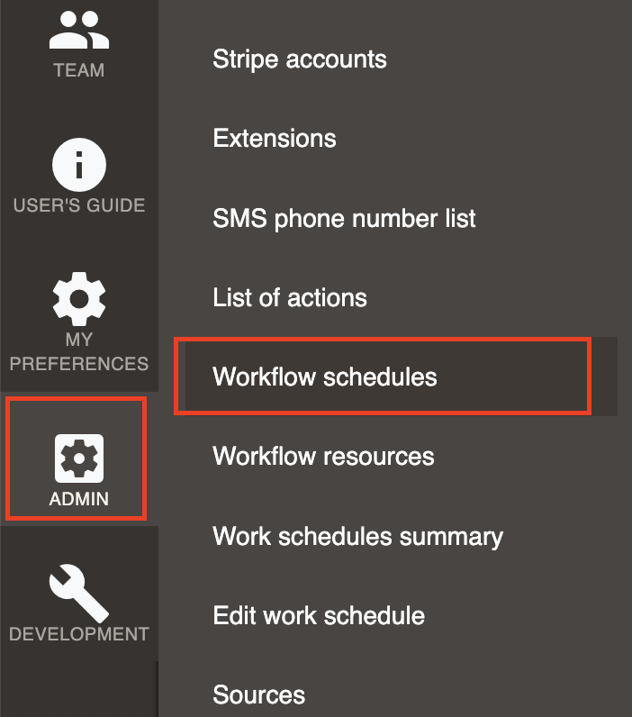Select List of actions

pyautogui.click(x=290, y=297)
